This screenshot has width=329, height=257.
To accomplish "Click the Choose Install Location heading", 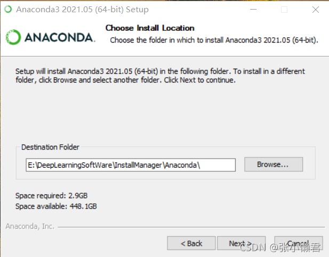I will tap(150, 28).
